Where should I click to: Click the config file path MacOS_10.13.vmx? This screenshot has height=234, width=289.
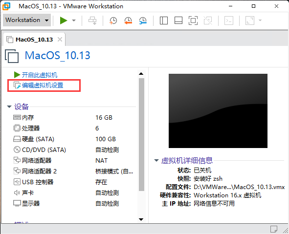coord(239,187)
